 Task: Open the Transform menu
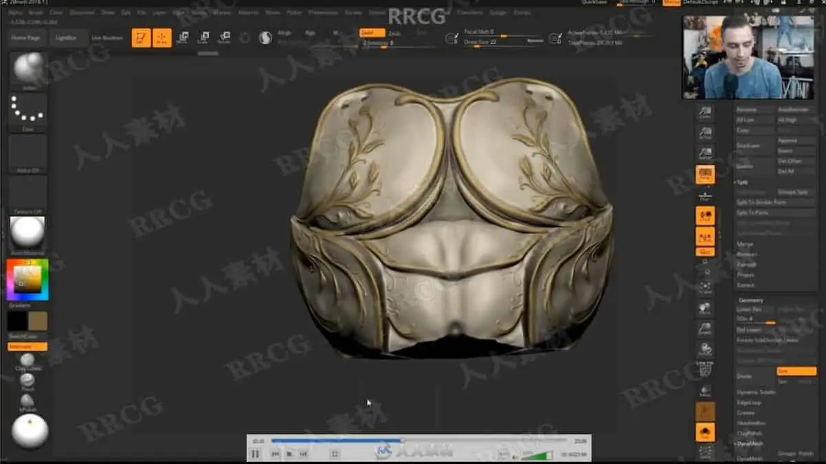pos(469,12)
